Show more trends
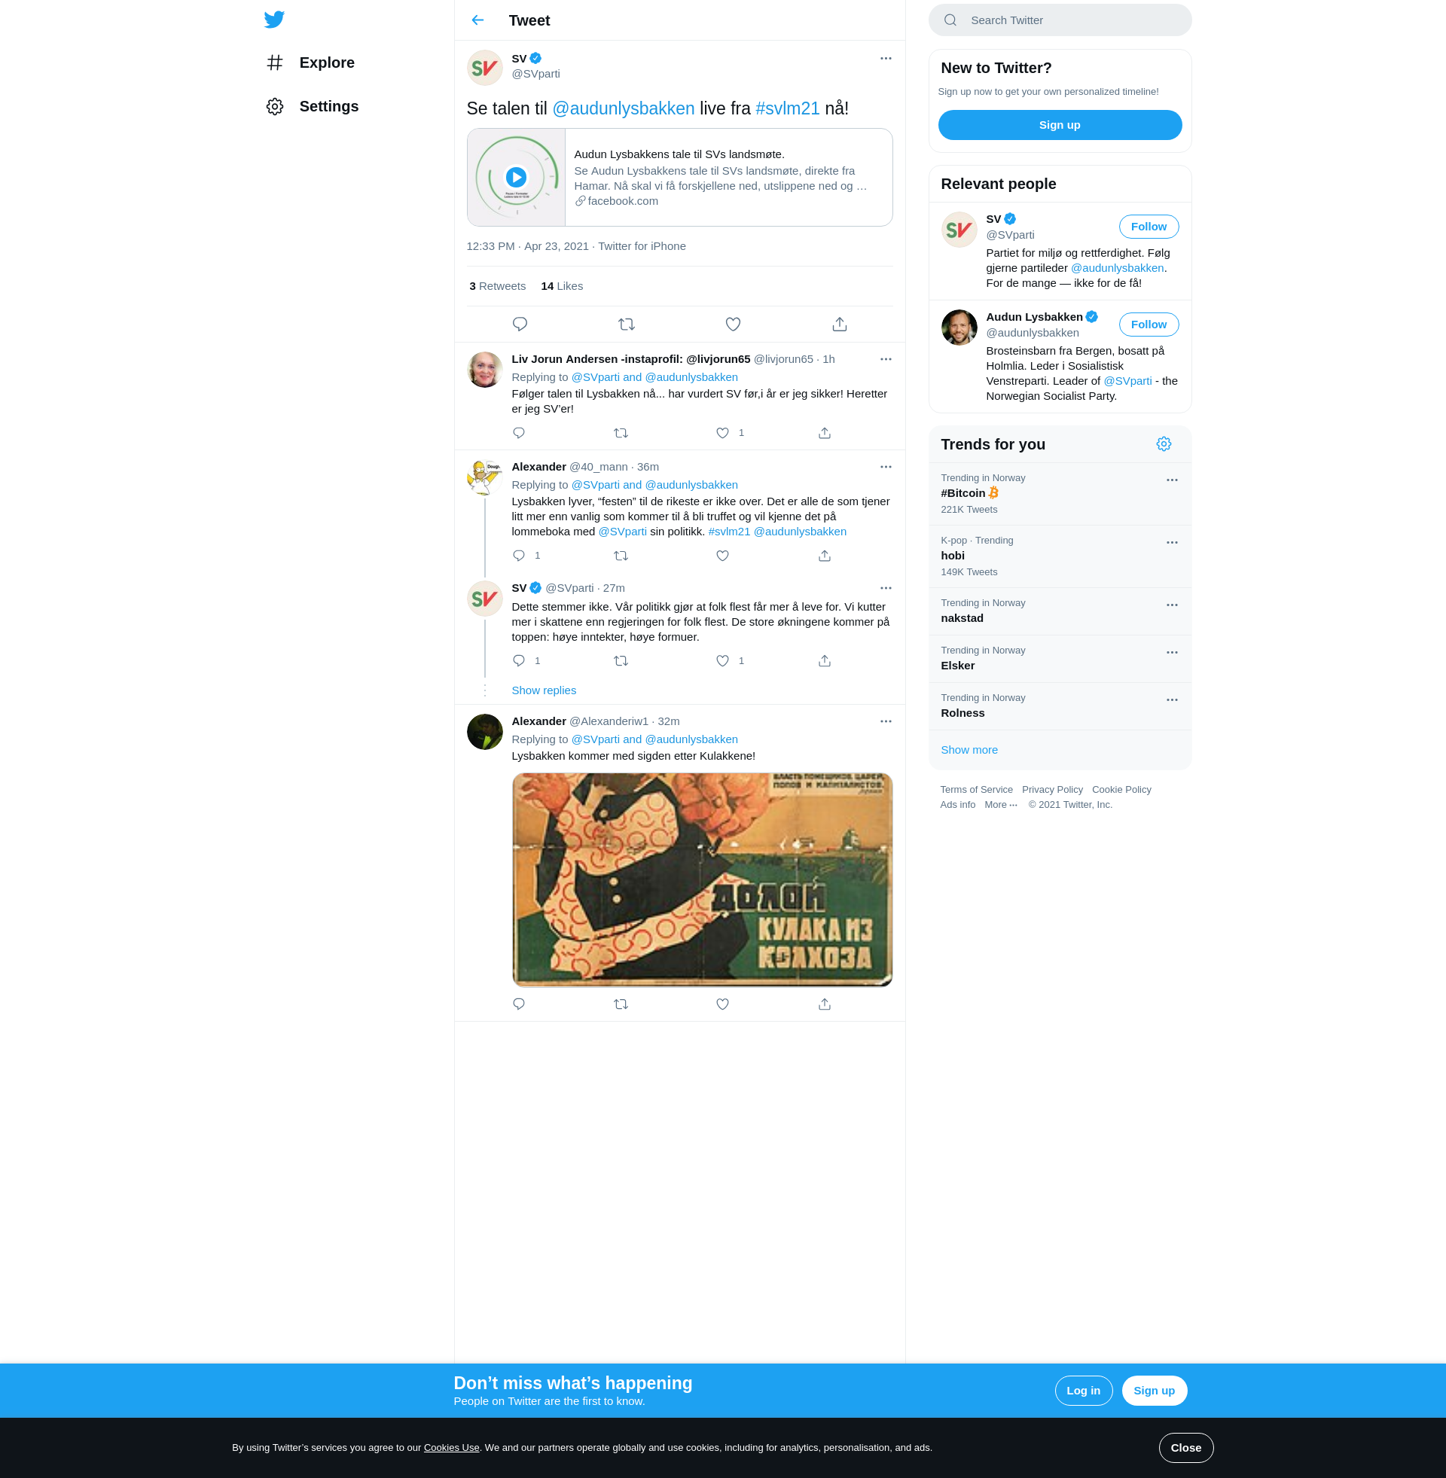This screenshot has width=1446, height=1478. point(969,750)
